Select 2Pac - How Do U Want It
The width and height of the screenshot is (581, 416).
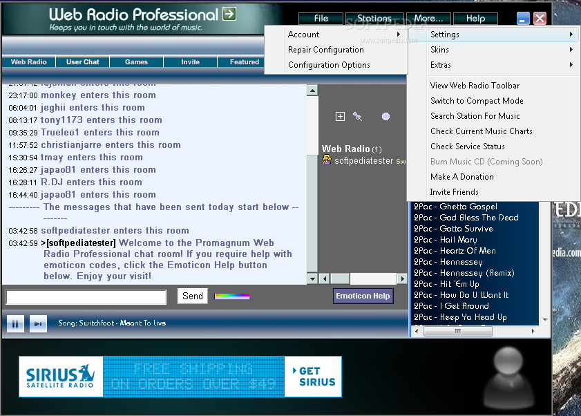click(461, 295)
